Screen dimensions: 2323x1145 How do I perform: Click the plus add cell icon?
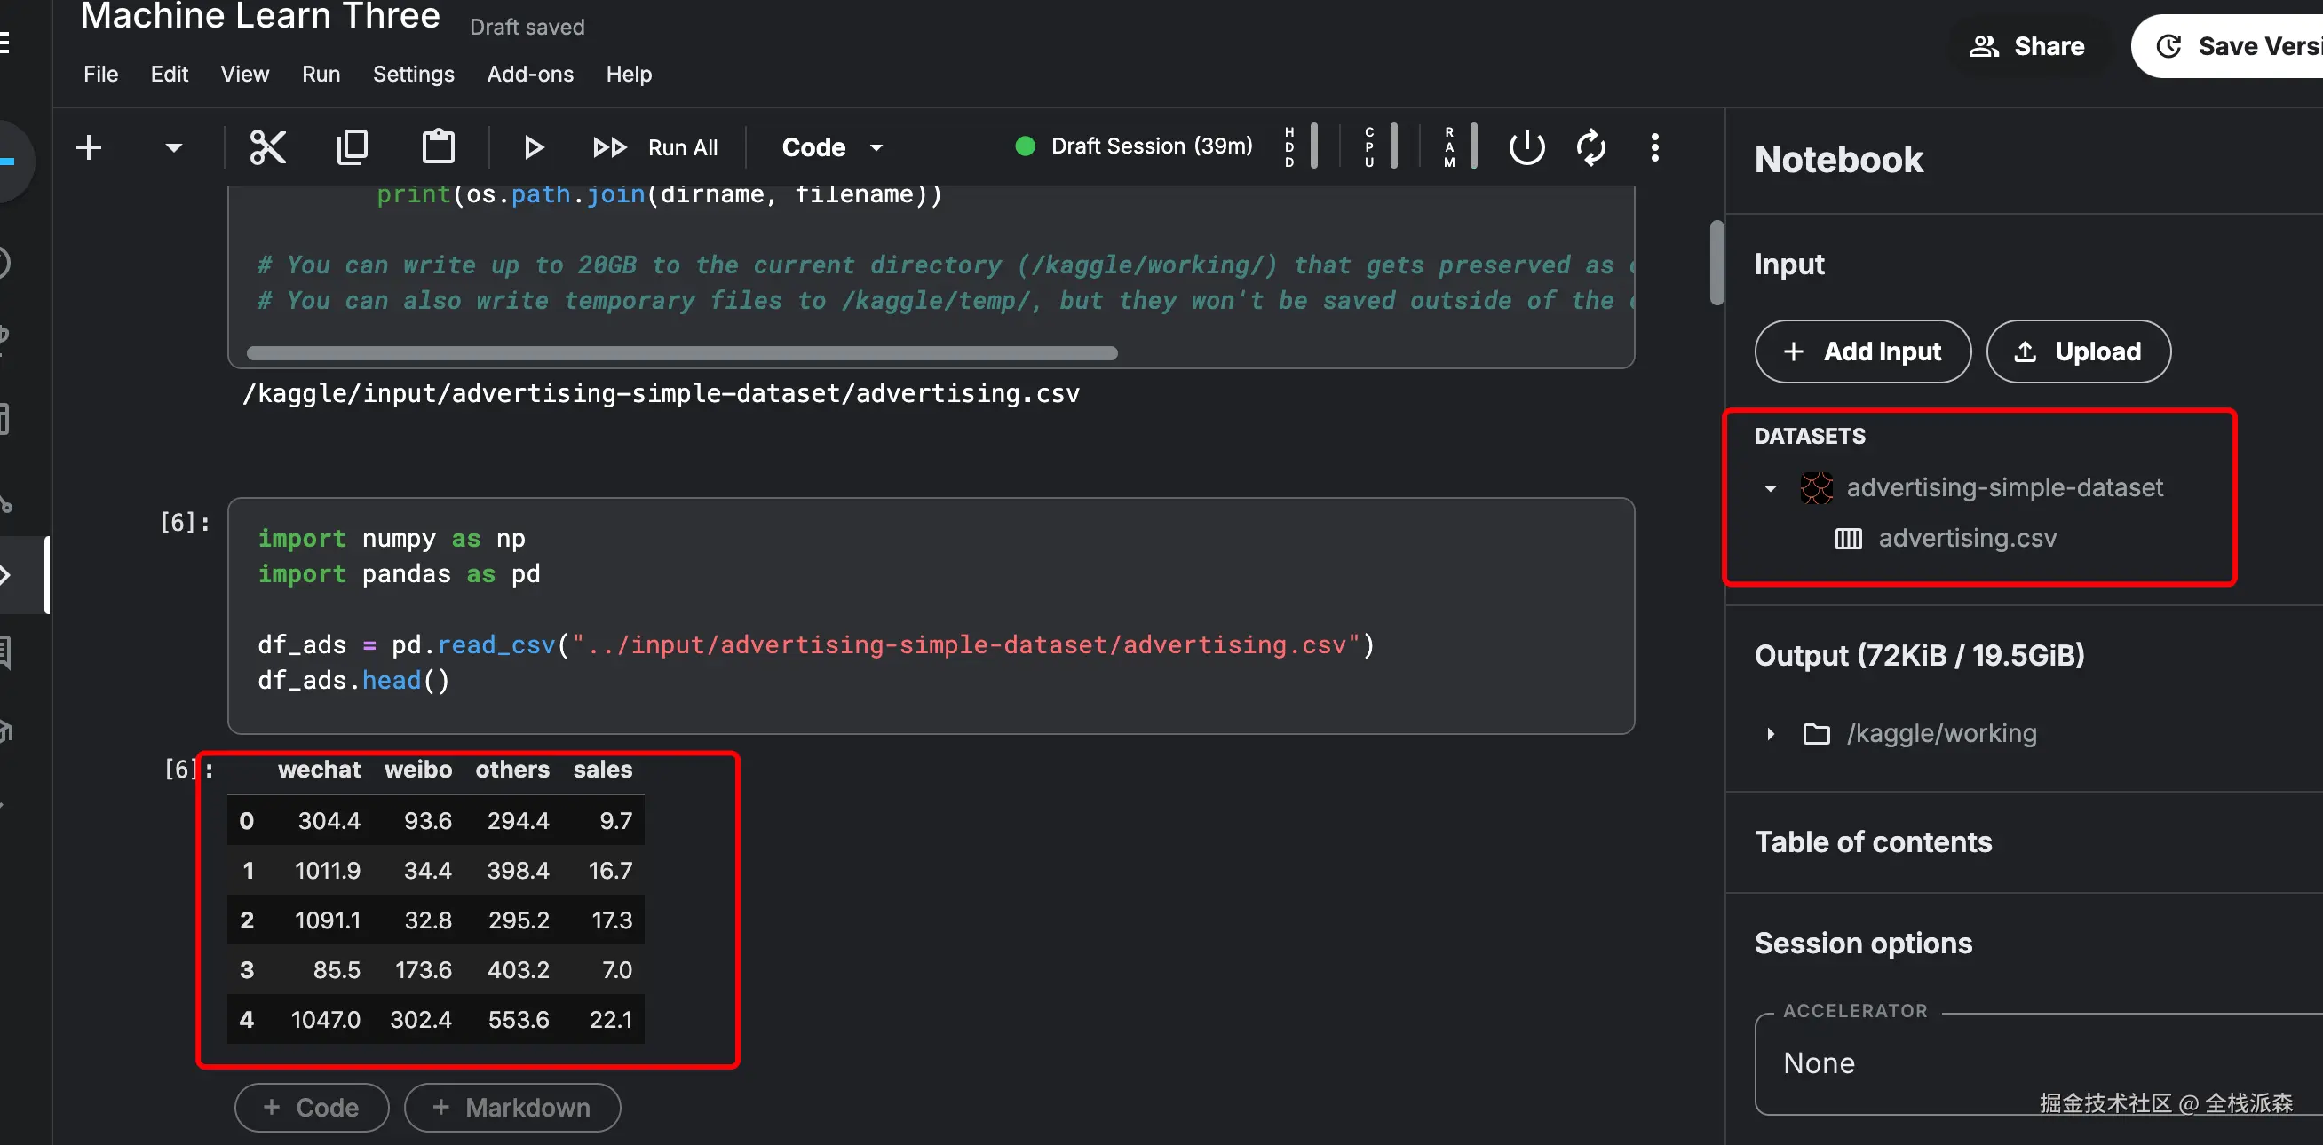click(x=89, y=147)
